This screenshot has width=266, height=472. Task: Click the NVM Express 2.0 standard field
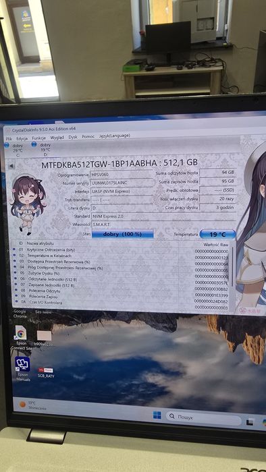[x=163, y=216]
